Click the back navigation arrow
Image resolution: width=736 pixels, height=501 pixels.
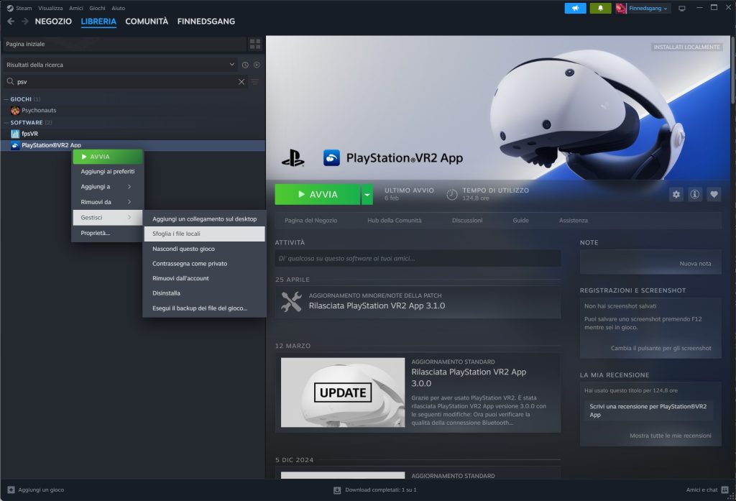point(11,21)
